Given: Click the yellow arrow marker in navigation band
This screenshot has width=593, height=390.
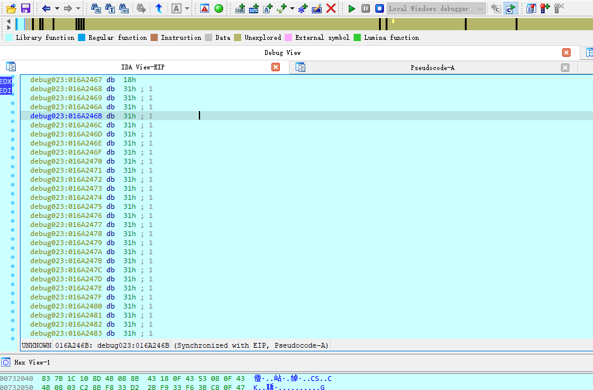Looking at the screenshot, I should click(x=393, y=22).
